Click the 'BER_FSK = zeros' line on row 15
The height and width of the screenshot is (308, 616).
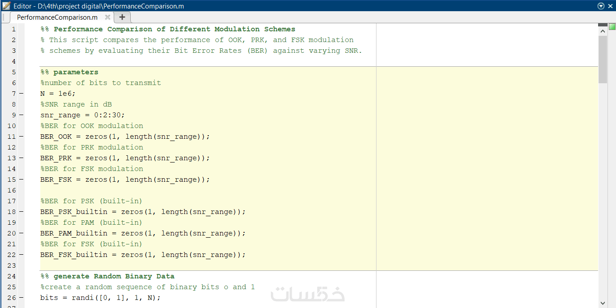(x=125, y=180)
